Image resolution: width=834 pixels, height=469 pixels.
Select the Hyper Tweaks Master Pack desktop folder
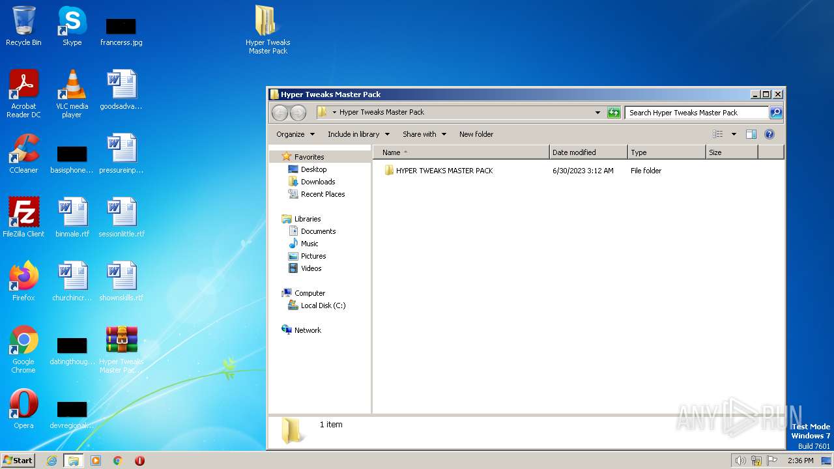[268, 30]
